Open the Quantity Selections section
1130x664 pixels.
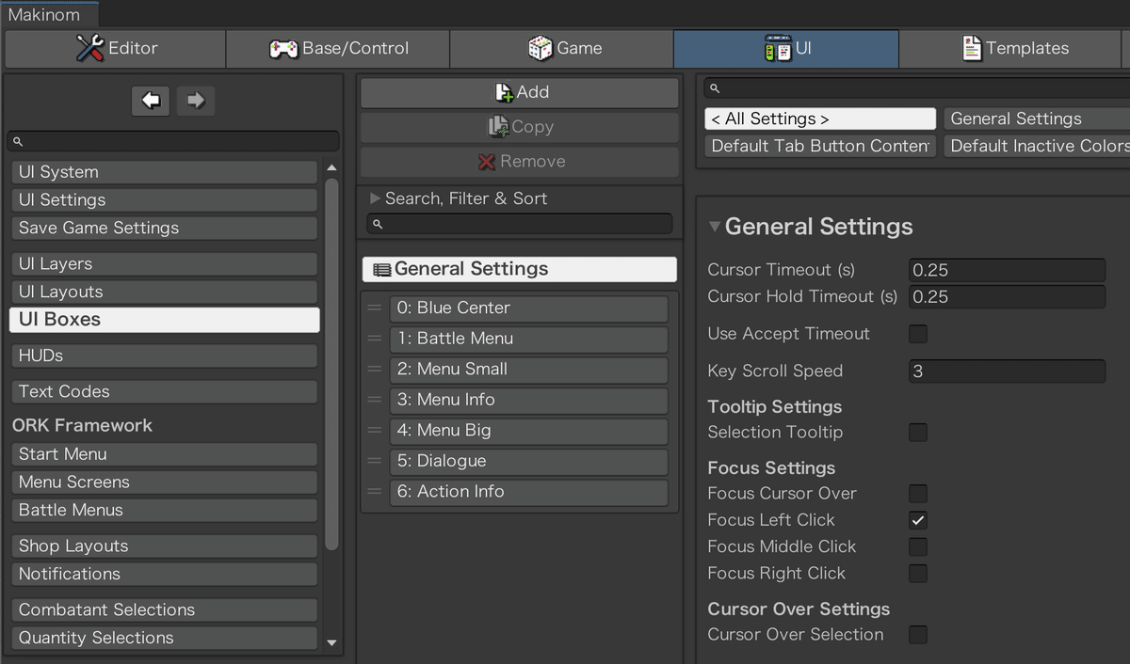165,638
